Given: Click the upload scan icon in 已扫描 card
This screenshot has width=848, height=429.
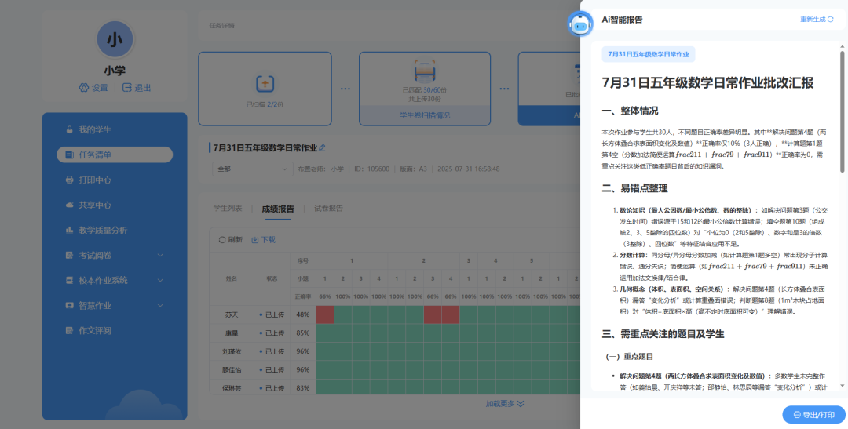Looking at the screenshot, I should [265, 84].
